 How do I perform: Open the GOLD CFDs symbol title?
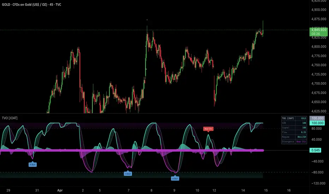(x=31, y=4)
